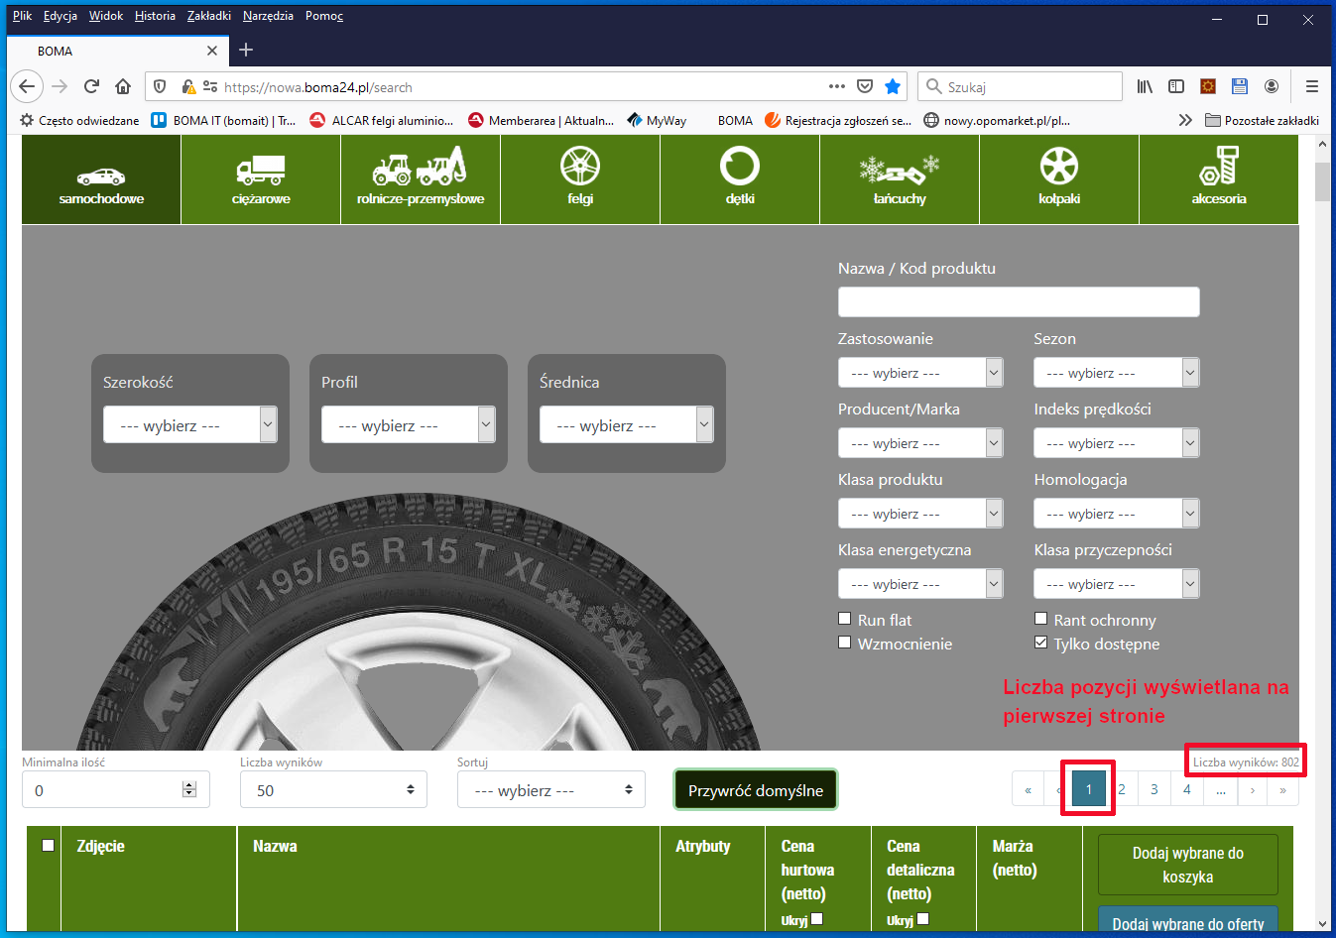Select the samochodowe car category icon
Viewport: 1336px width, 938px height.
(101, 178)
